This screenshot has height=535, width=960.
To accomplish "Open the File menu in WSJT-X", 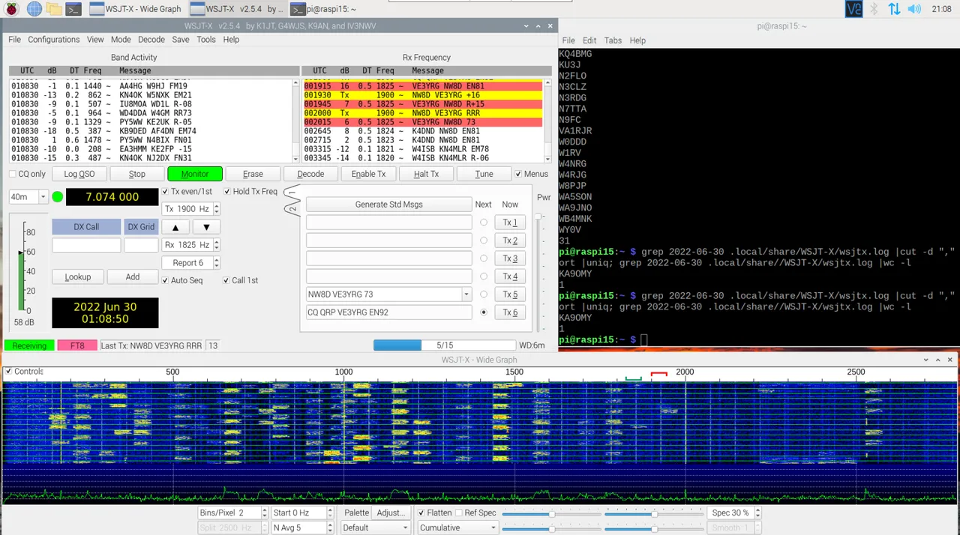I will click(14, 40).
